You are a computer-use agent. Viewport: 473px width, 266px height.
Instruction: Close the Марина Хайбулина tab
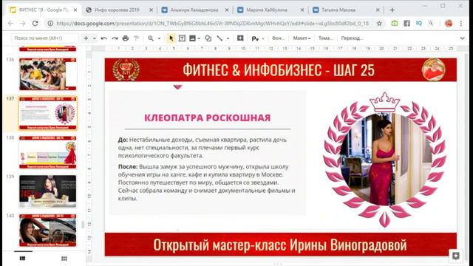click(302, 10)
